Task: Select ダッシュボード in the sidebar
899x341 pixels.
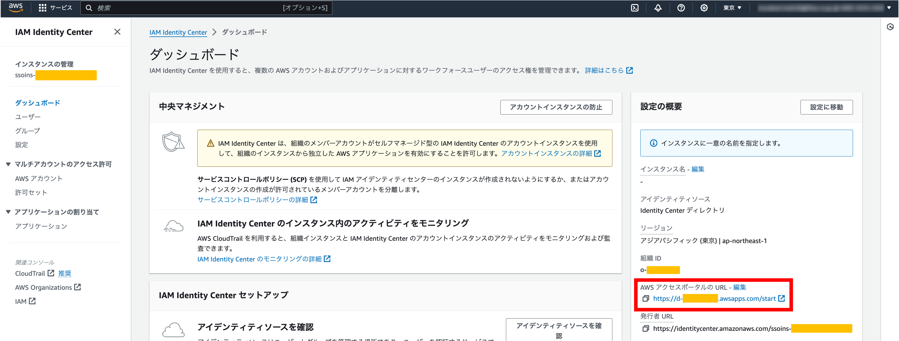Action: pyautogui.click(x=38, y=103)
